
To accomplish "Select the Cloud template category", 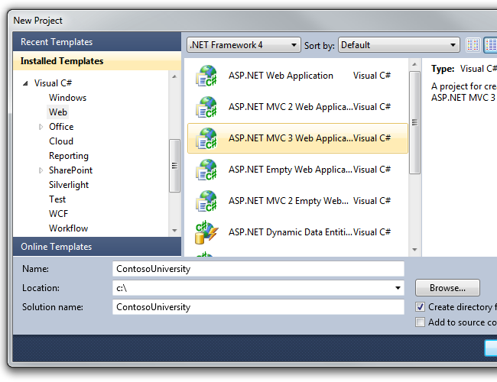I will click(61, 141).
